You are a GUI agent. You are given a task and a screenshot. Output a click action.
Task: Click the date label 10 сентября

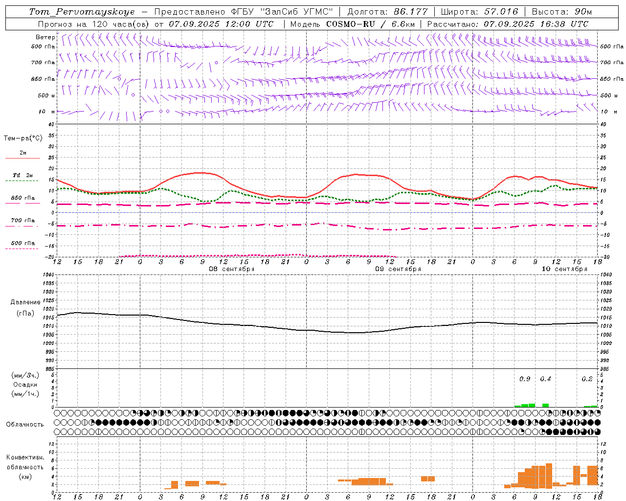coord(564,269)
